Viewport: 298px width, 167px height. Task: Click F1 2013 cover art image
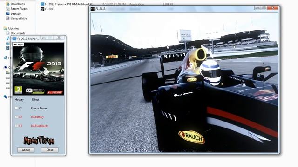(x=39, y=69)
